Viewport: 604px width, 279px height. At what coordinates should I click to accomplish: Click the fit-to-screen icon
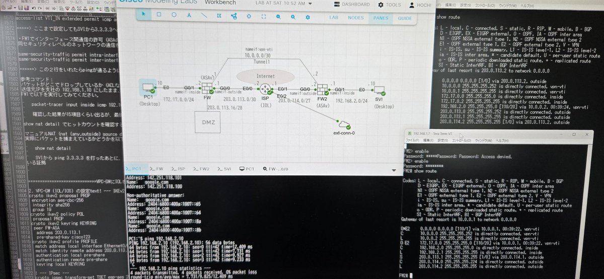263,17
